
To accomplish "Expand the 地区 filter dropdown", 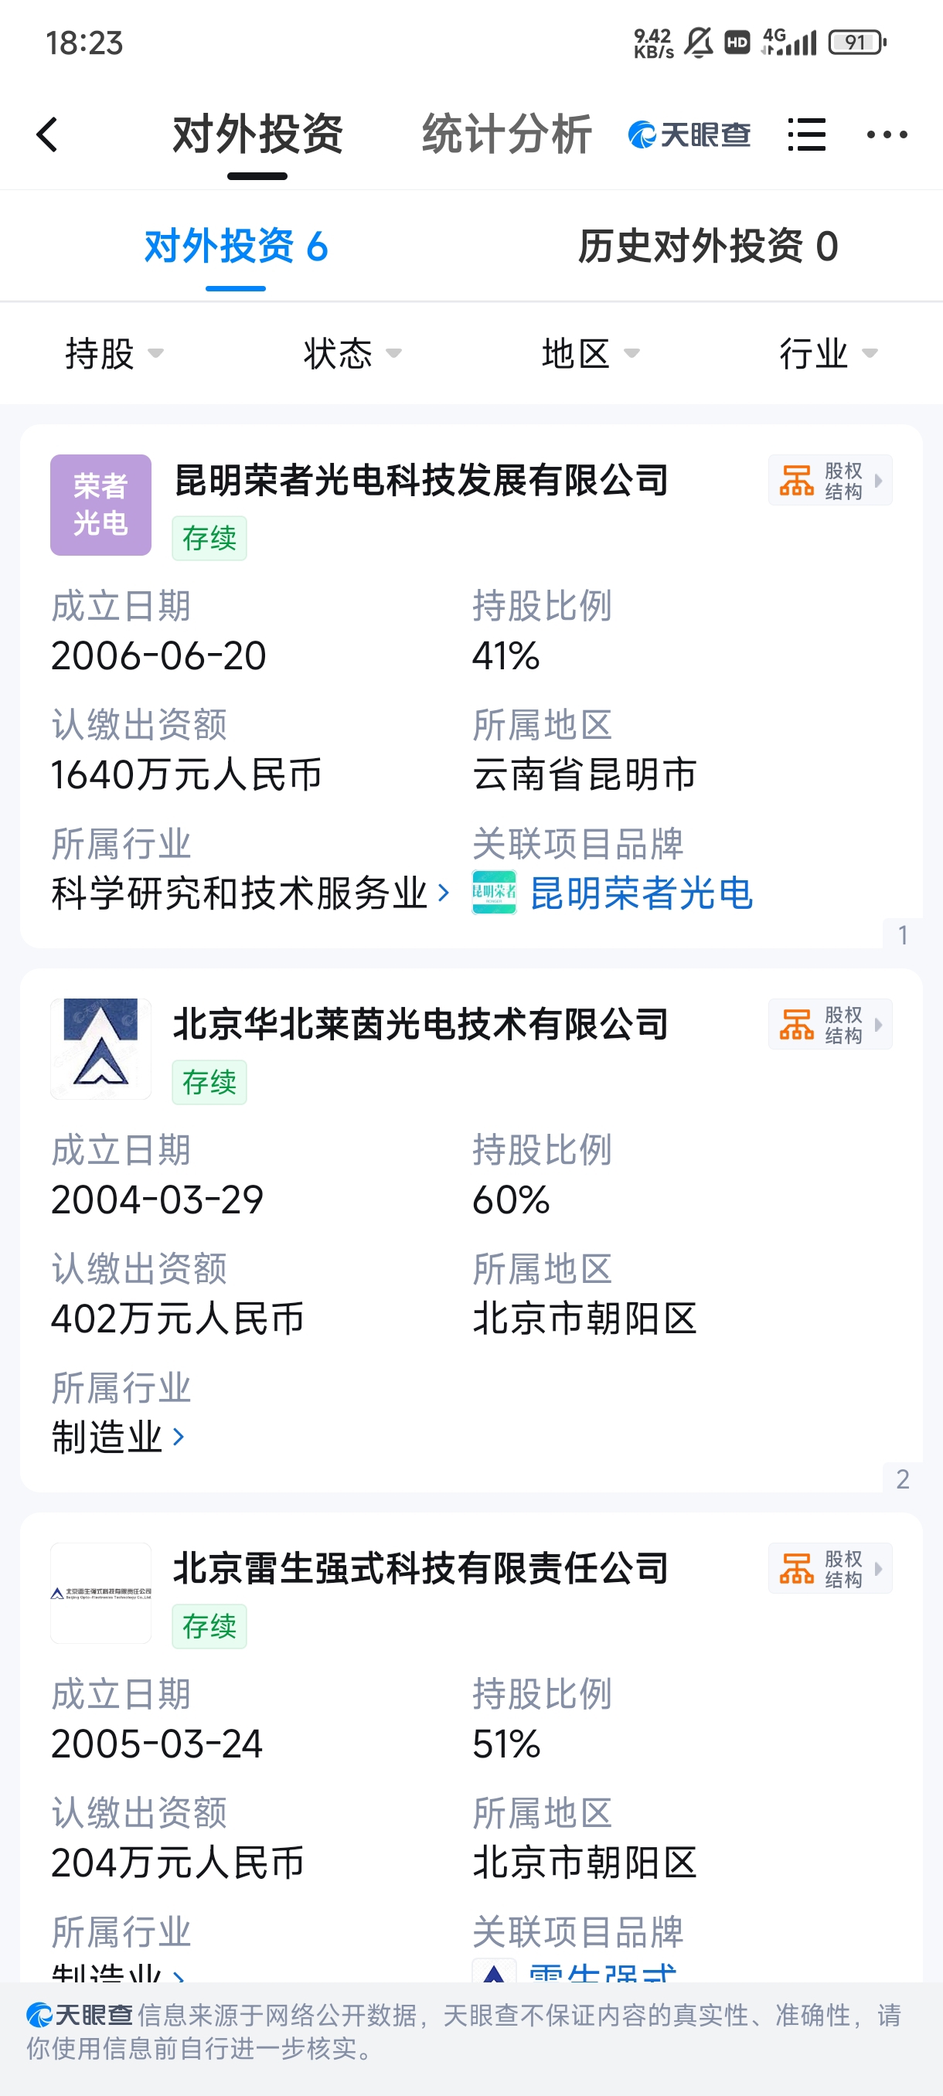I will coord(591,353).
